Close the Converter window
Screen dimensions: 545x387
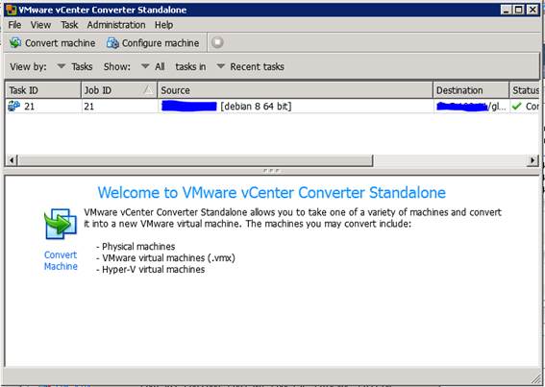pyautogui.click(x=533, y=10)
